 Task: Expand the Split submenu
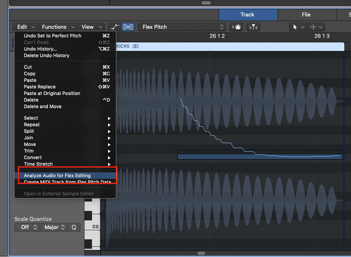[65, 131]
